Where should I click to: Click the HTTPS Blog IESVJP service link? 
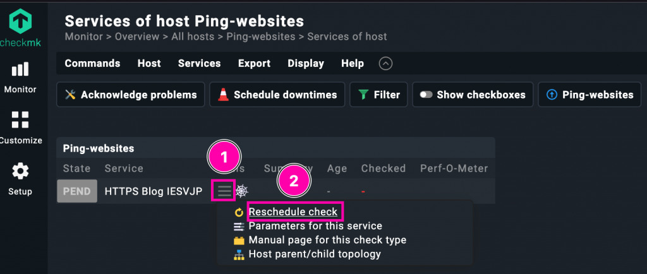(154, 191)
